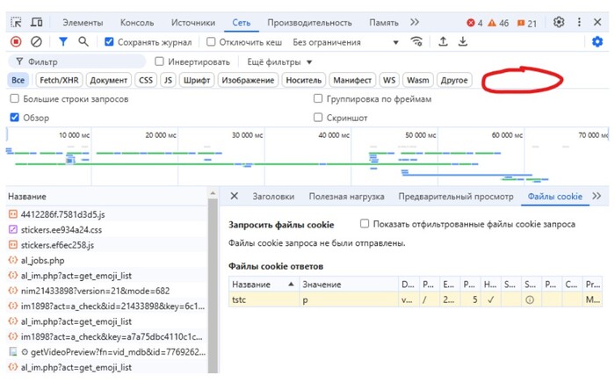Close DevTools with the top-right X

point(597,22)
